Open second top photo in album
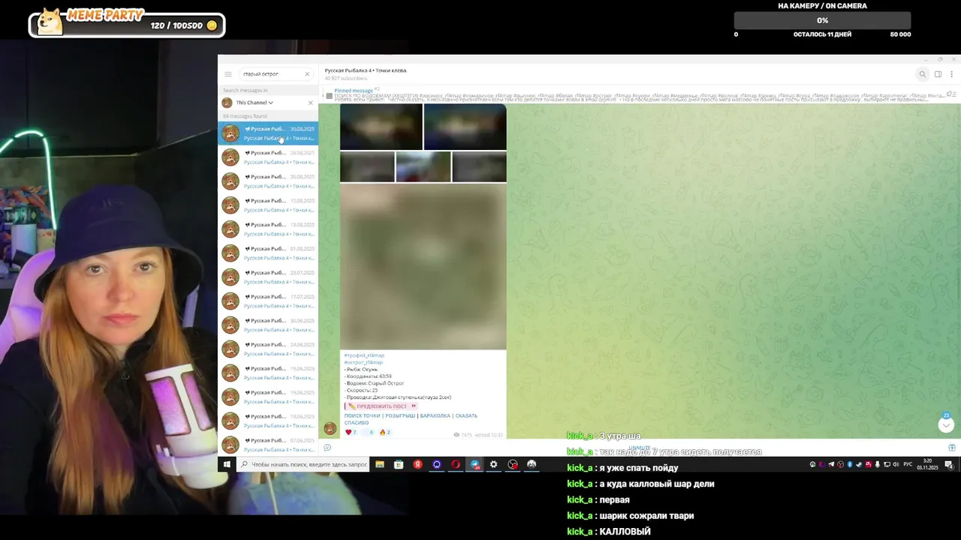 coord(465,127)
